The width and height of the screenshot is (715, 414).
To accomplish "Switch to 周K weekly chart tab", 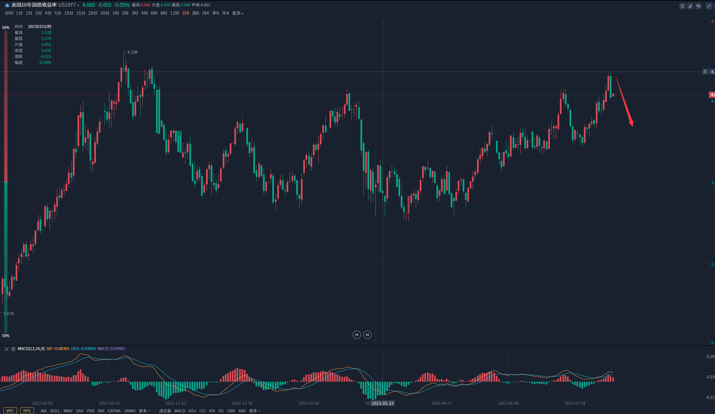I will pyautogui.click(x=195, y=13).
